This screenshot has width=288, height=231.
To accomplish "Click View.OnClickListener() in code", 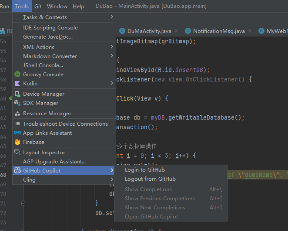I will [x=207, y=79].
